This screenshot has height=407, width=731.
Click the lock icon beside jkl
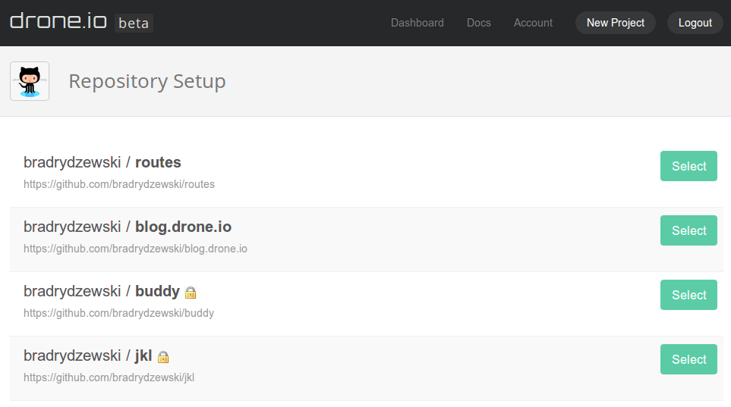(x=163, y=357)
